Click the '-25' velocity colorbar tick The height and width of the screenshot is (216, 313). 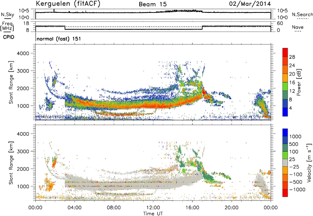click(294, 166)
